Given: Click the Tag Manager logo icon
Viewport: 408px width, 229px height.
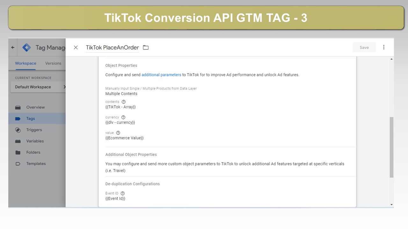Looking at the screenshot, I should (27, 47).
